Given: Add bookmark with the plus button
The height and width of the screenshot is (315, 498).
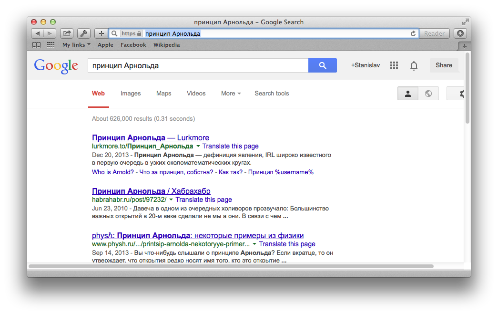Looking at the screenshot, I should [x=101, y=33].
